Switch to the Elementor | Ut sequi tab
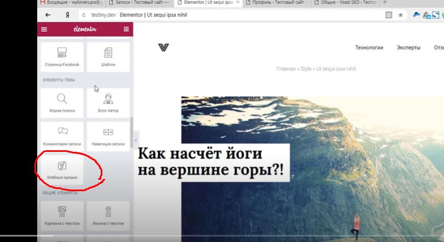Viewport: 444px width, 242px height. click(x=208, y=3)
